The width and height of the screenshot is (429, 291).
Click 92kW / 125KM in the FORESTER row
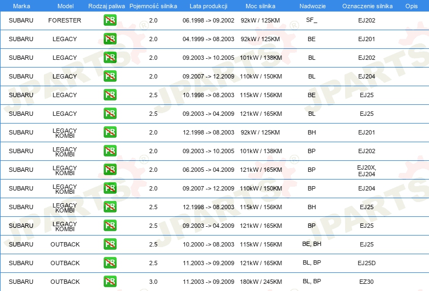tap(261, 20)
